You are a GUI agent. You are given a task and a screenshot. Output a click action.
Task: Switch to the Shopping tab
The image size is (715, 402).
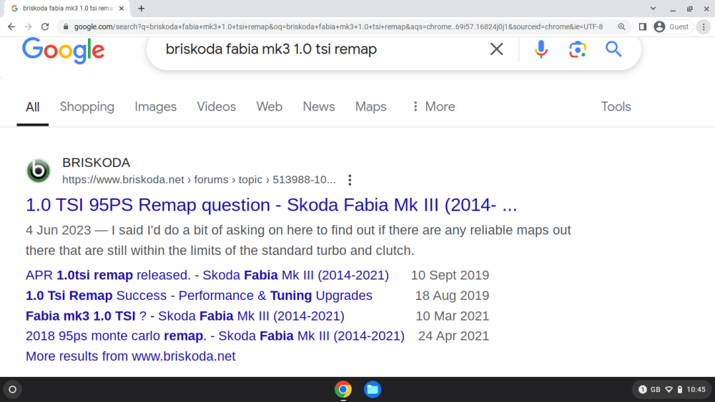click(87, 106)
